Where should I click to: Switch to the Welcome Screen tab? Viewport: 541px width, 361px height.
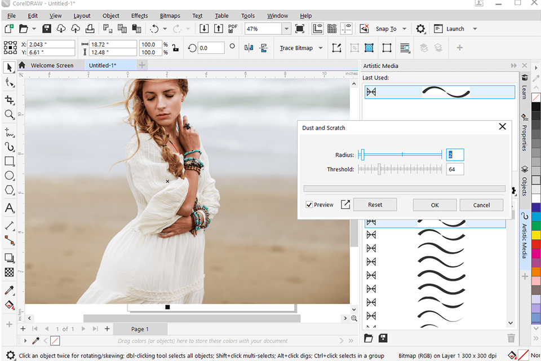52,65
